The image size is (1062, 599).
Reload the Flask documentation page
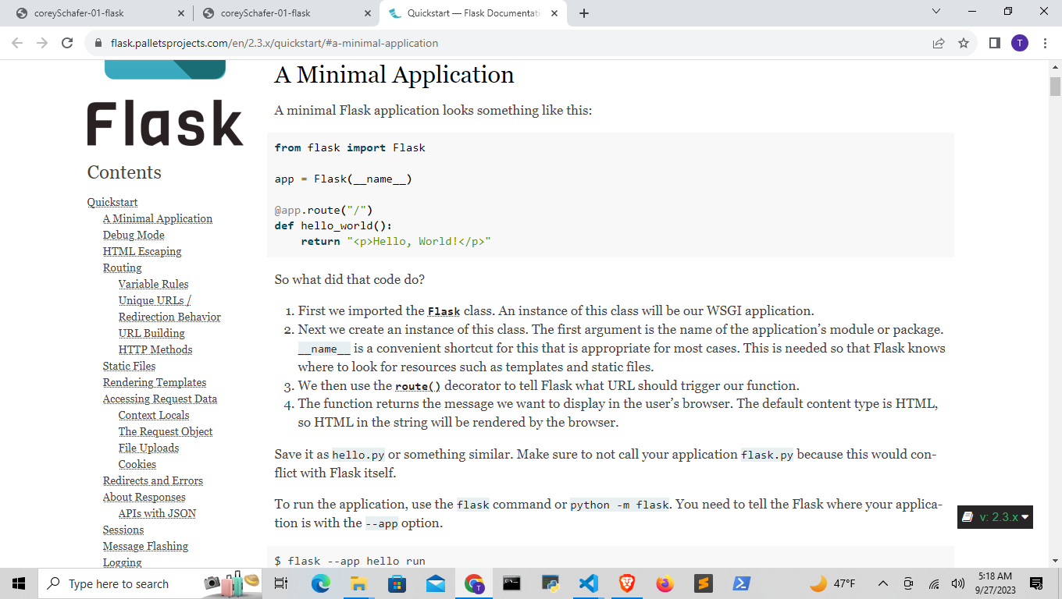67,43
